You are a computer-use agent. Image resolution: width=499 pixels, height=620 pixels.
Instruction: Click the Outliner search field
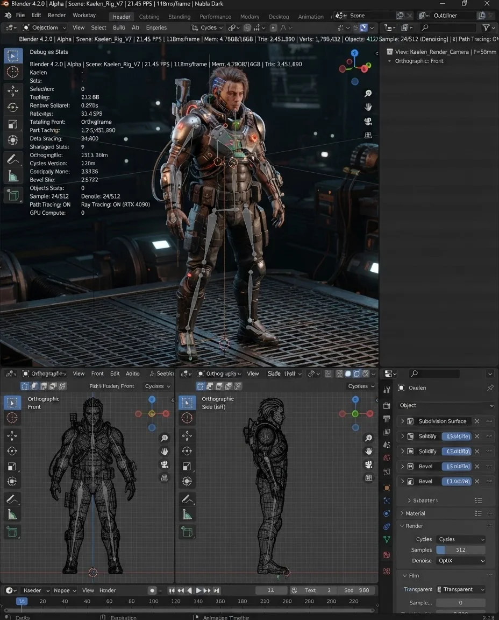pyautogui.click(x=448, y=27)
